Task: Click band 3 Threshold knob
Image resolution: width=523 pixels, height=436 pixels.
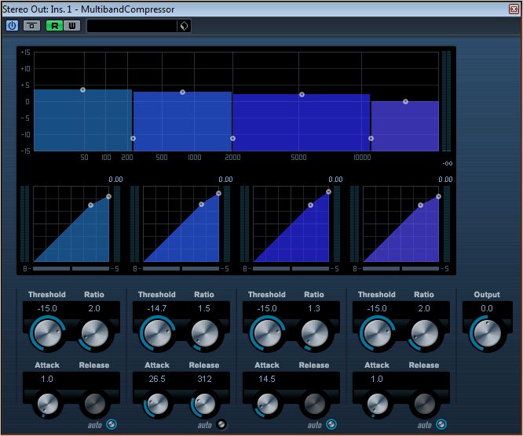Action: (x=268, y=333)
